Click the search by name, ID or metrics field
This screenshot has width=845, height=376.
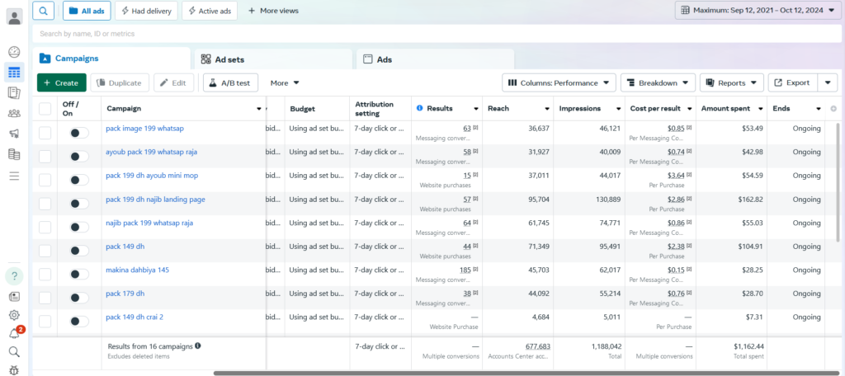click(436, 34)
